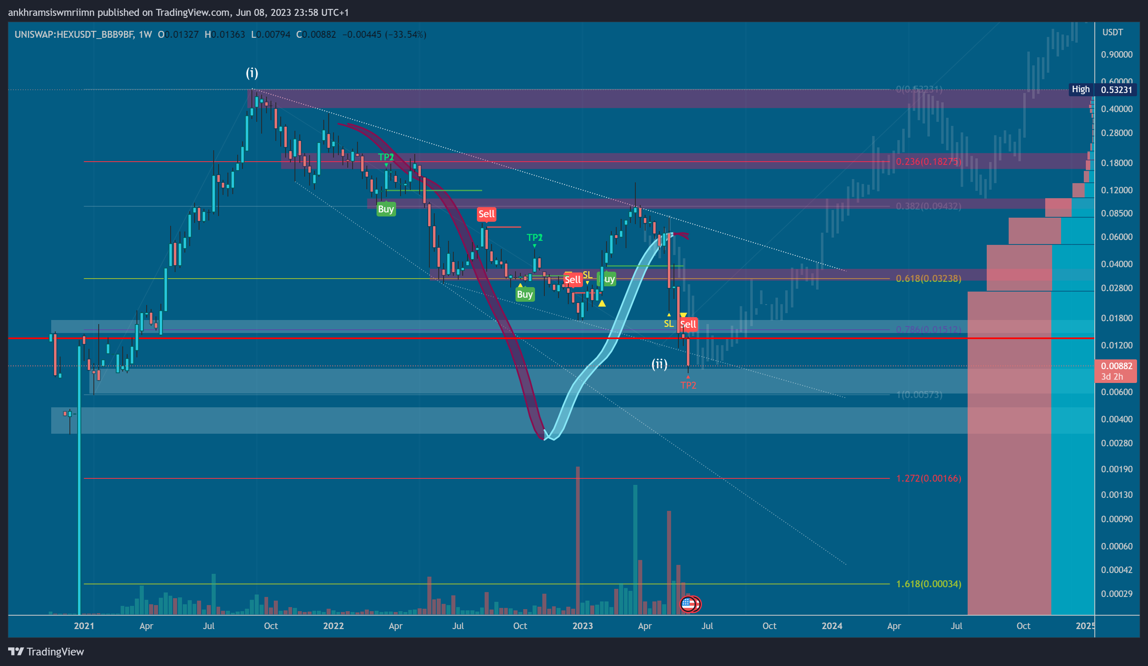
Task: Click the current price tag 0.00882 3d 2h
Action: pos(1116,371)
